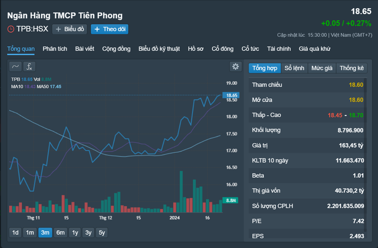Click the P/E value 7.42
The height and width of the screenshot is (248, 378).
[358, 221]
